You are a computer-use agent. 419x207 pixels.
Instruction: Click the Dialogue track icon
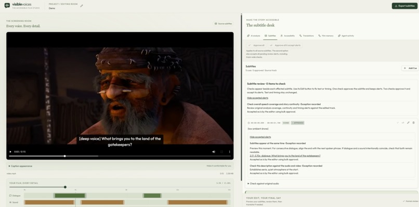tap(10, 196)
